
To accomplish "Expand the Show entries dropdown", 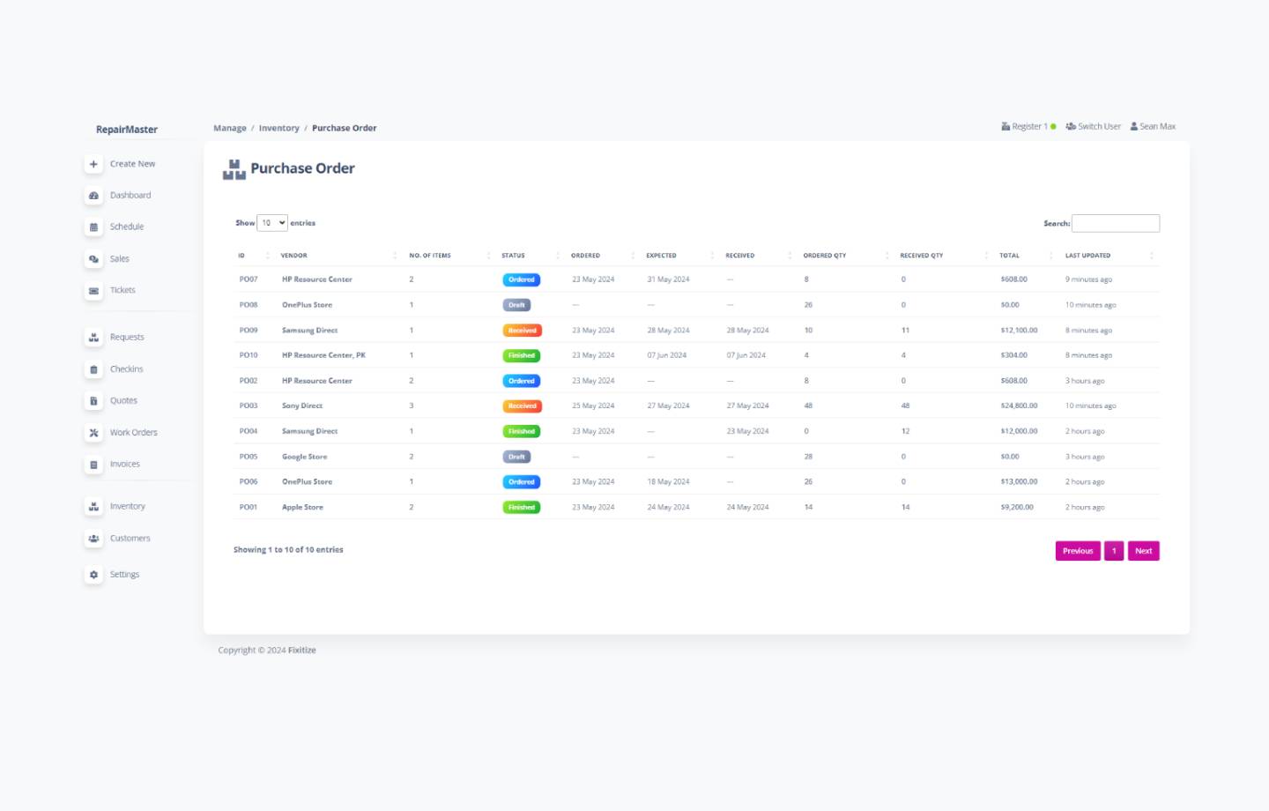I will coord(272,223).
